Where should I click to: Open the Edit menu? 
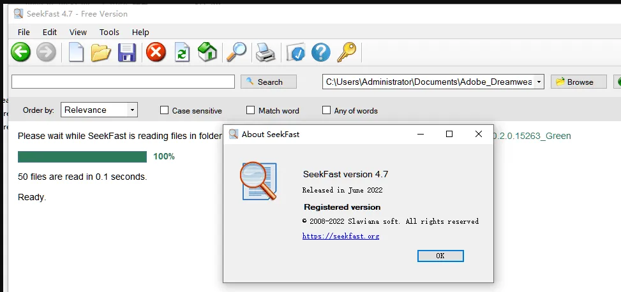click(x=50, y=32)
